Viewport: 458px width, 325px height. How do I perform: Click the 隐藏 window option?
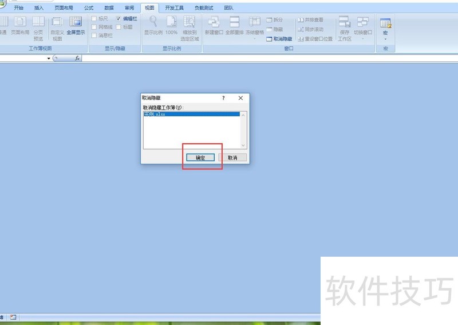pos(275,29)
